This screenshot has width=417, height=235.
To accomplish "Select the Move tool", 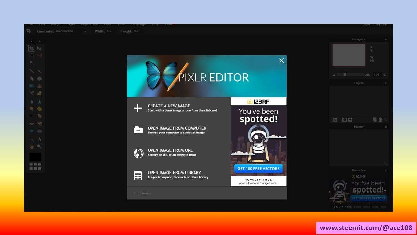I will (39, 48).
